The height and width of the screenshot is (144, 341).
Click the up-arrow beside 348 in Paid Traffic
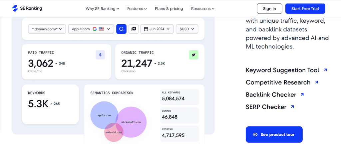point(56,64)
